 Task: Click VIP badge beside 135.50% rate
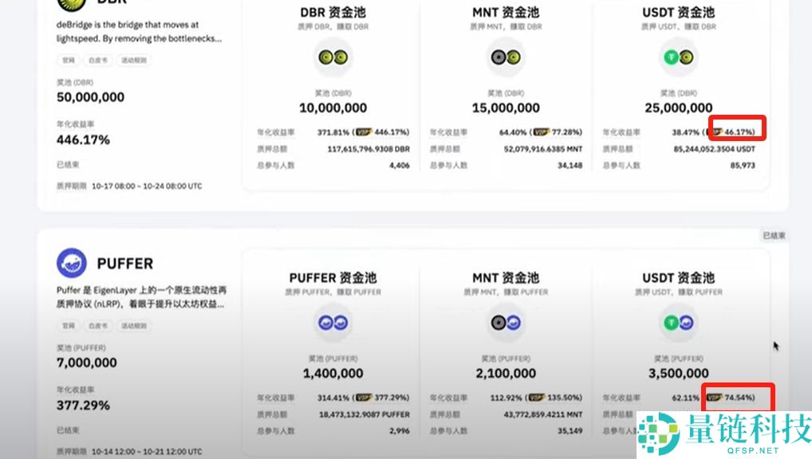coord(537,398)
